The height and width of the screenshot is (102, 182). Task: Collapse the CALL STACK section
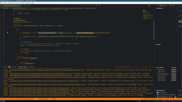pos(159,67)
